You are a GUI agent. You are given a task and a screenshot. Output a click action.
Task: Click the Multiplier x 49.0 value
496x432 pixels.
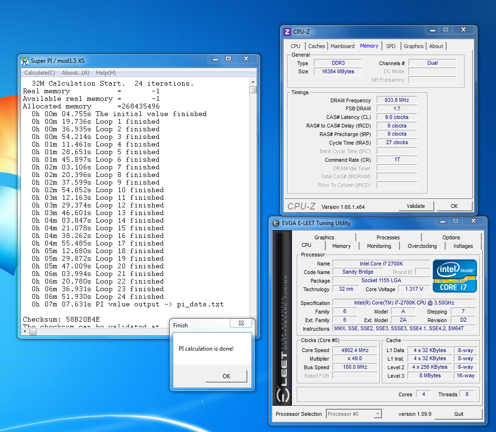point(355,359)
